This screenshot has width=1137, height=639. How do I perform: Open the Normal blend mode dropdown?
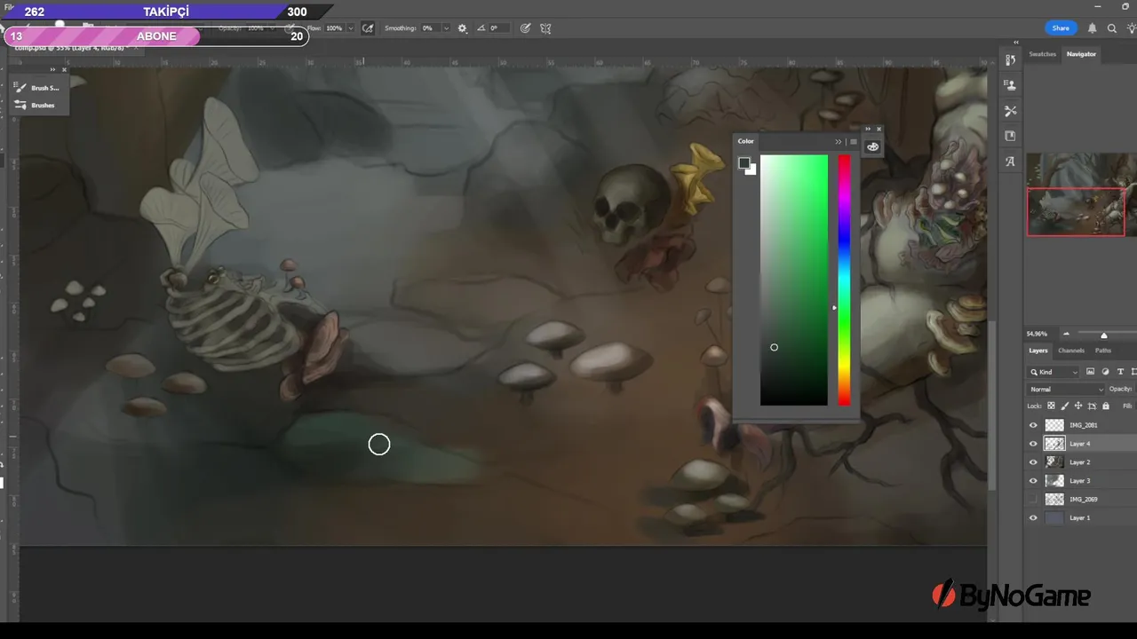[x=1066, y=389]
